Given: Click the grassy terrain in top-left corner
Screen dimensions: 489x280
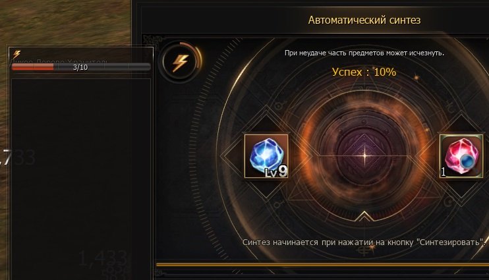Looking at the screenshot, I should point(64,22).
